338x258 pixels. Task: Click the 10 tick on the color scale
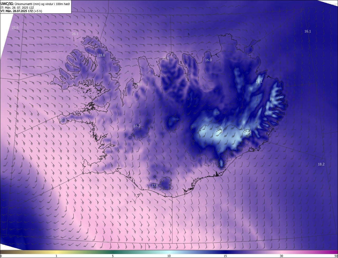[169, 256]
